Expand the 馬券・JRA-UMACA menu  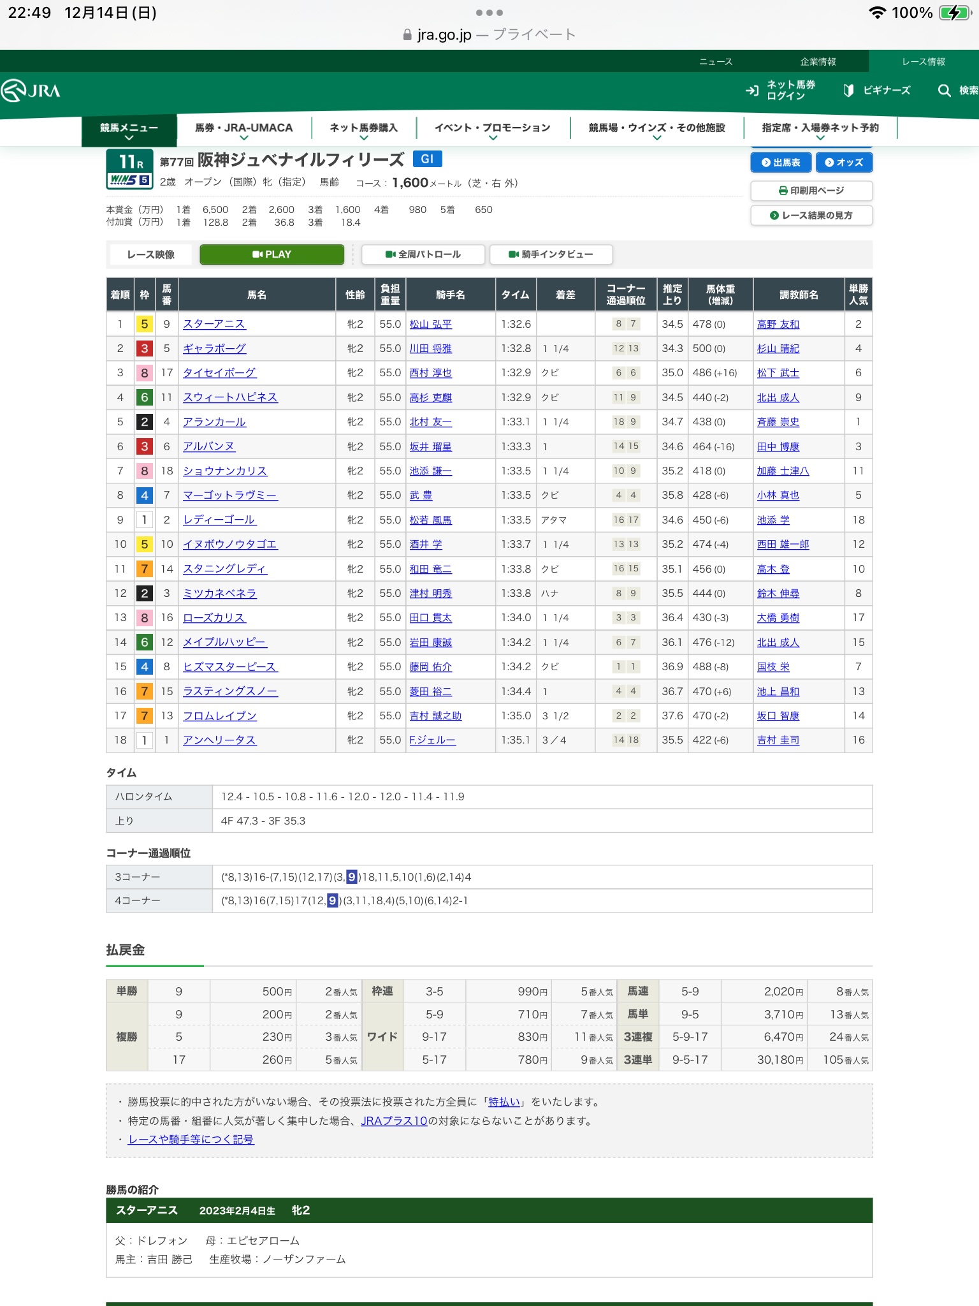tap(243, 129)
